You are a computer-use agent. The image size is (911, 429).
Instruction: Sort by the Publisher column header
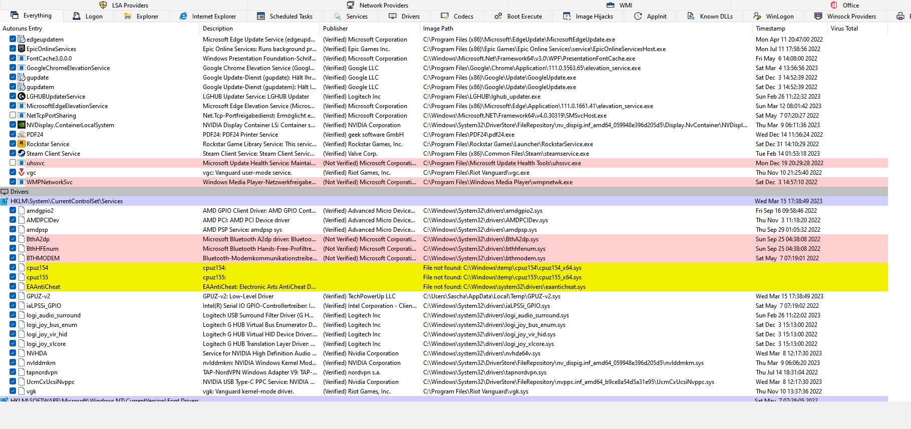pyautogui.click(x=370, y=29)
